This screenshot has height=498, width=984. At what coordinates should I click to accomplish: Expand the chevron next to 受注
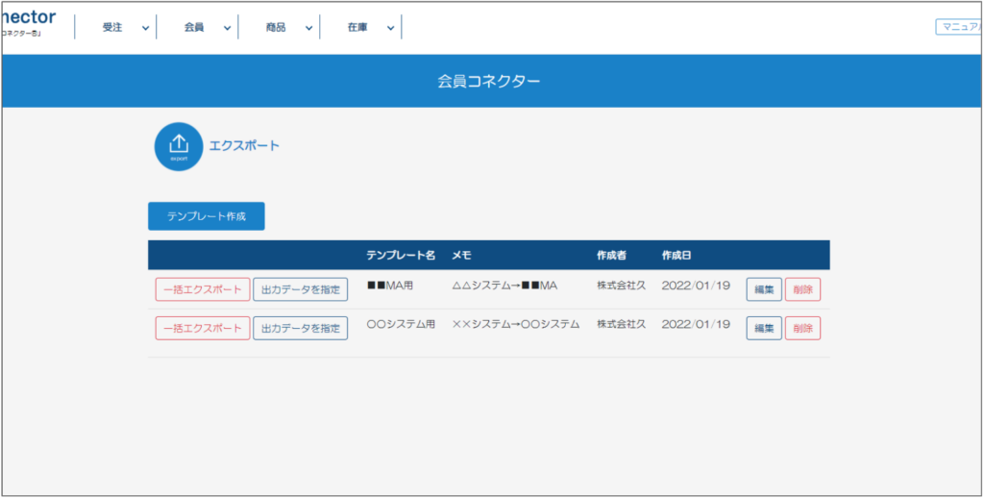(x=146, y=28)
